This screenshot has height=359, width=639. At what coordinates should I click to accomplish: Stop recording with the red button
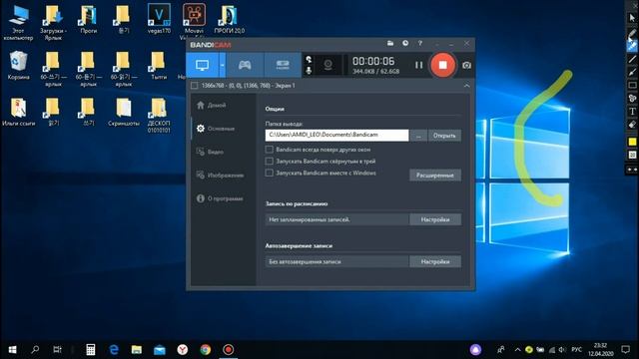442,65
